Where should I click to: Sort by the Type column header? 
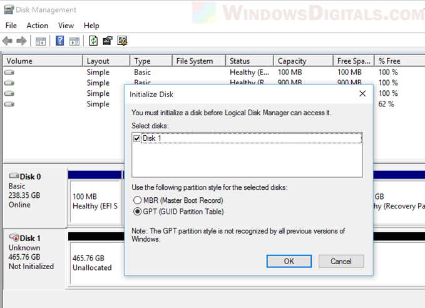point(151,61)
